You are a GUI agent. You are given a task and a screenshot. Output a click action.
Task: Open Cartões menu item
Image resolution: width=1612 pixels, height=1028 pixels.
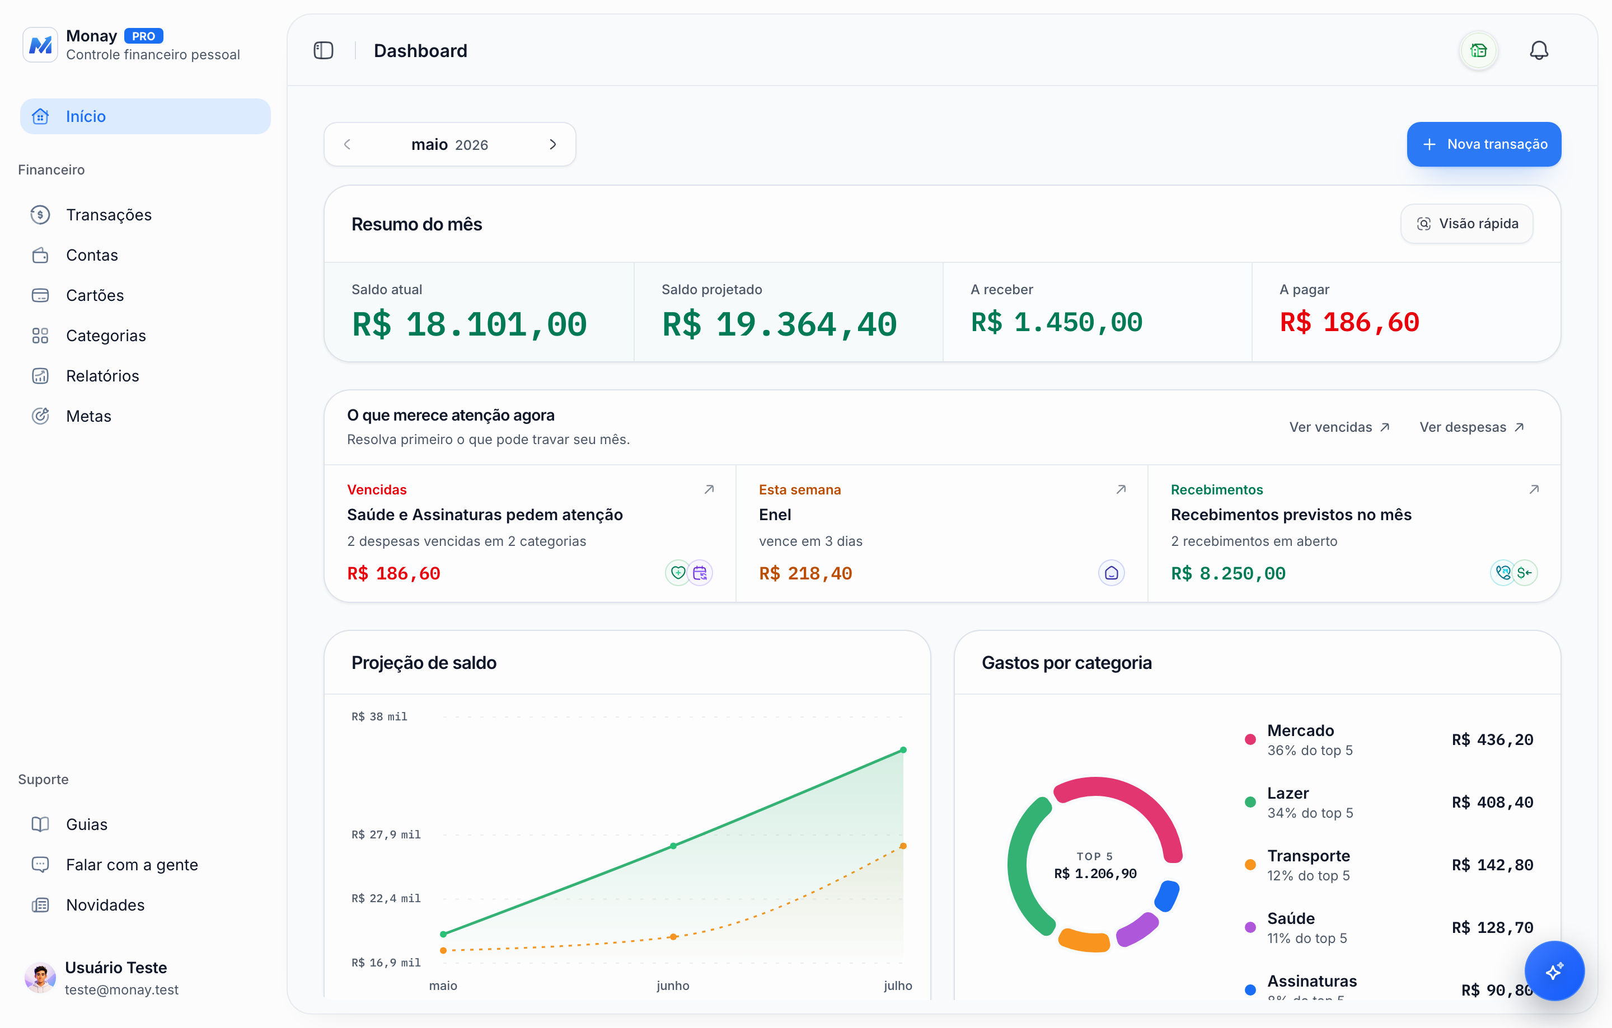(146, 295)
